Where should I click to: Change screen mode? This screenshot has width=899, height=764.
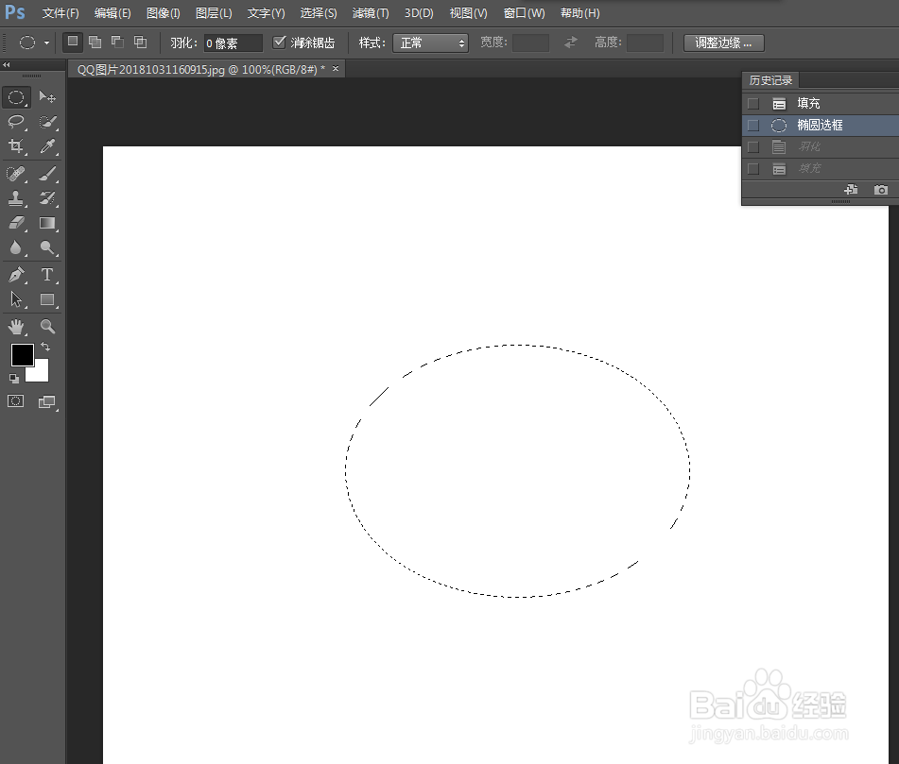[47, 402]
